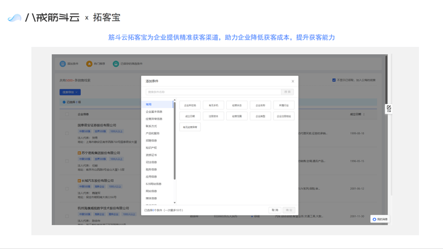This screenshot has width=443, height=249.
Task: Select the B2B网站信息 category
Action: pyautogui.click(x=154, y=184)
